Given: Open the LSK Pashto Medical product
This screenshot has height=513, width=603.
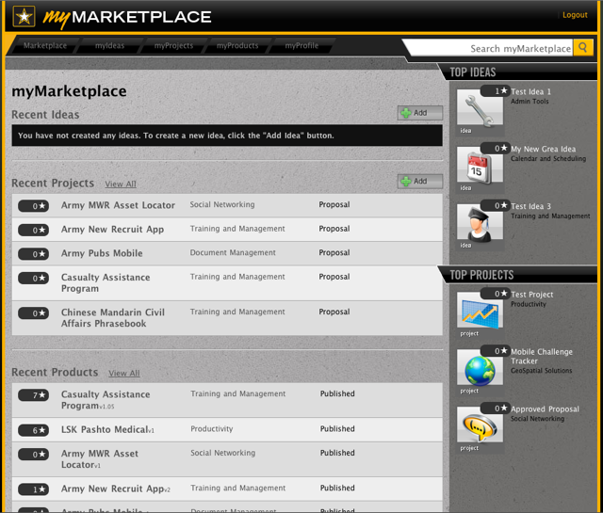Looking at the screenshot, I should pyautogui.click(x=106, y=430).
